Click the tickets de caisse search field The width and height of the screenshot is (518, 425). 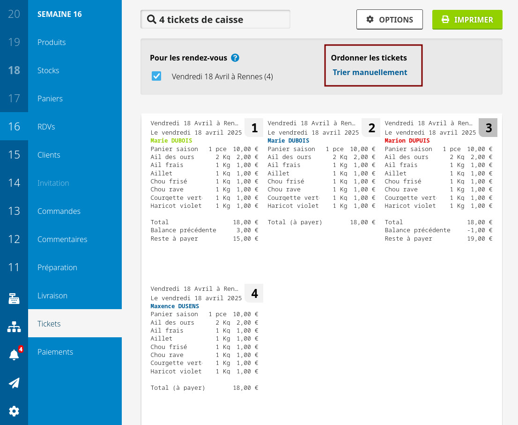(x=215, y=20)
